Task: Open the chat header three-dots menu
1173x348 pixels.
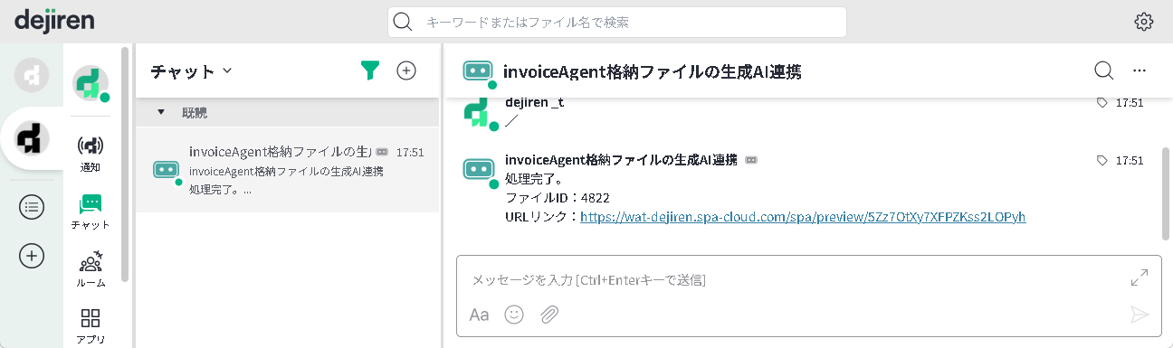Action: click(1140, 71)
